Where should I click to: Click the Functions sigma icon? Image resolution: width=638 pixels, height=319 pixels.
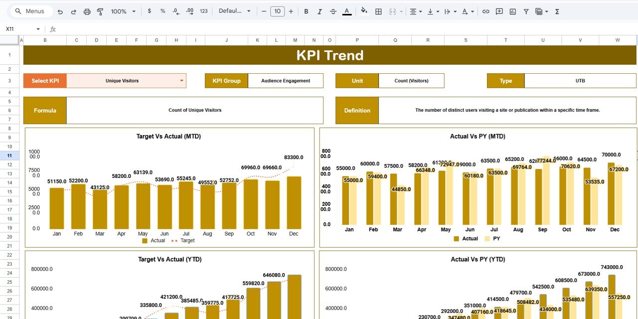[557, 11]
